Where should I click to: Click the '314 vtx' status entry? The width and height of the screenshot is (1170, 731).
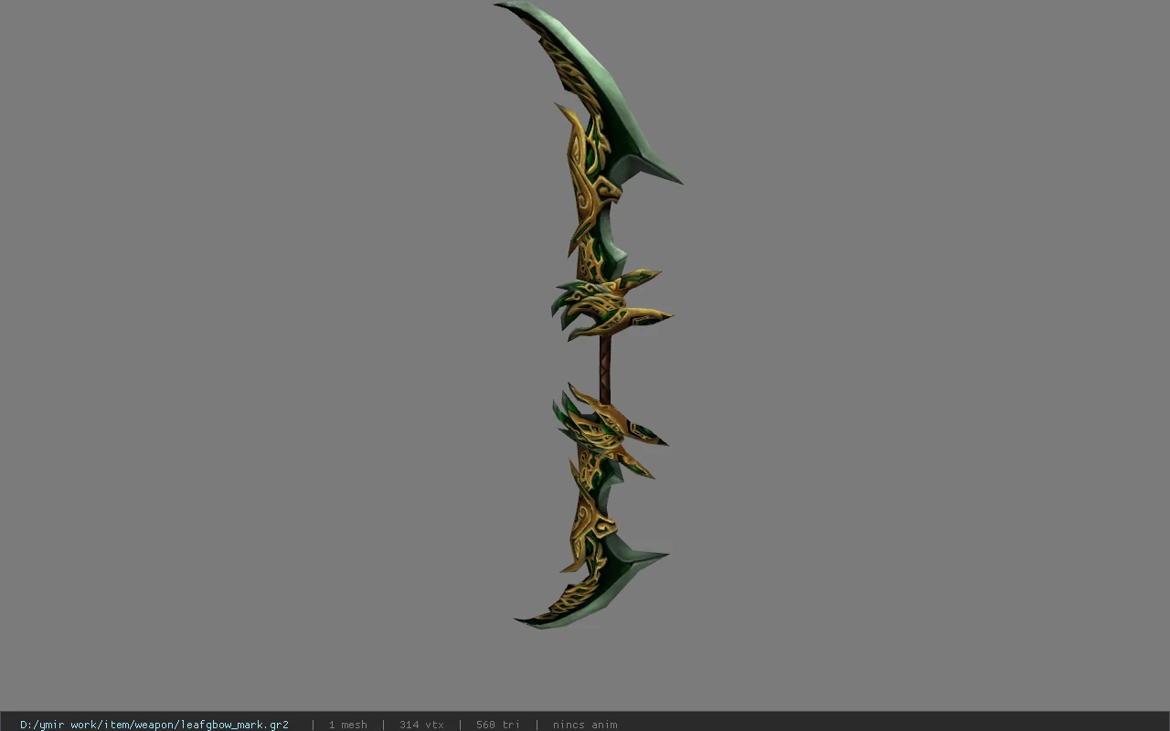tap(421, 725)
